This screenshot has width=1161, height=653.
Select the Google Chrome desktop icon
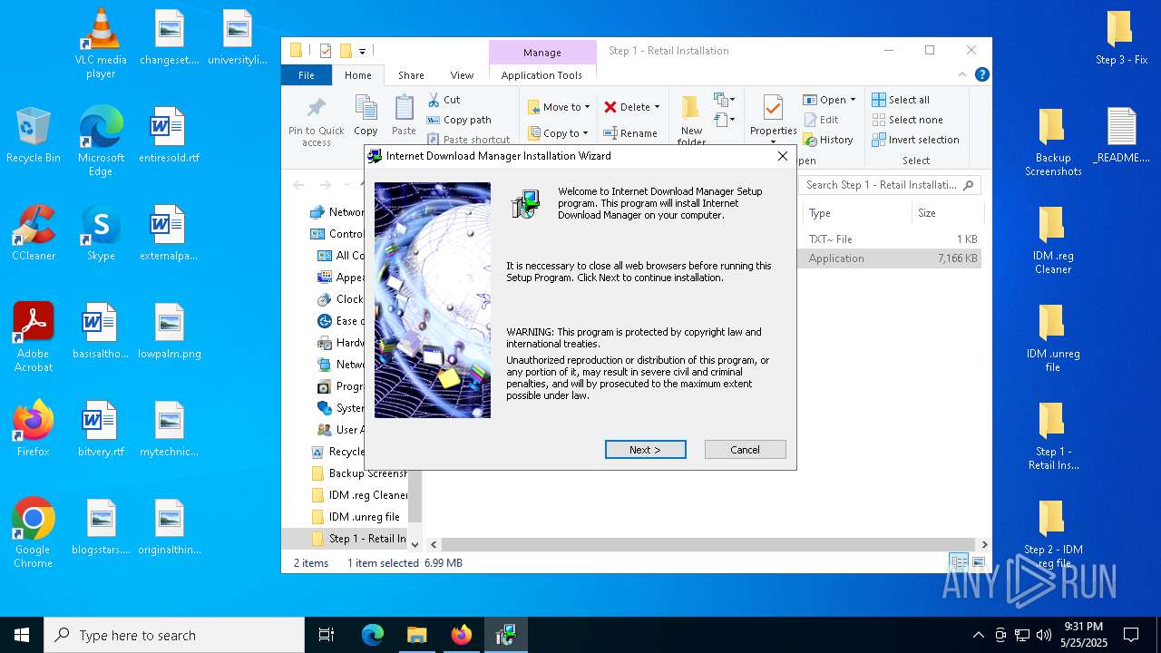click(33, 532)
